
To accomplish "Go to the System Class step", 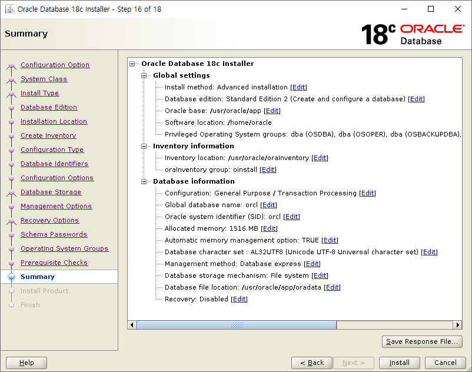I will [44, 79].
